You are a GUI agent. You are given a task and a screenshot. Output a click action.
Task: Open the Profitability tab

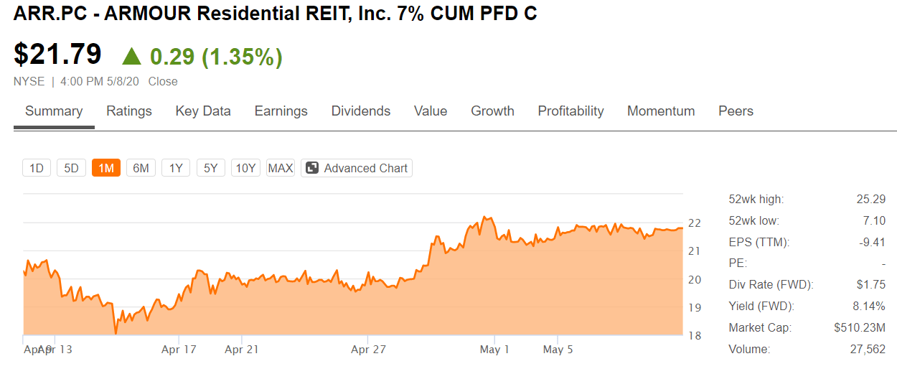coord(570,111)
